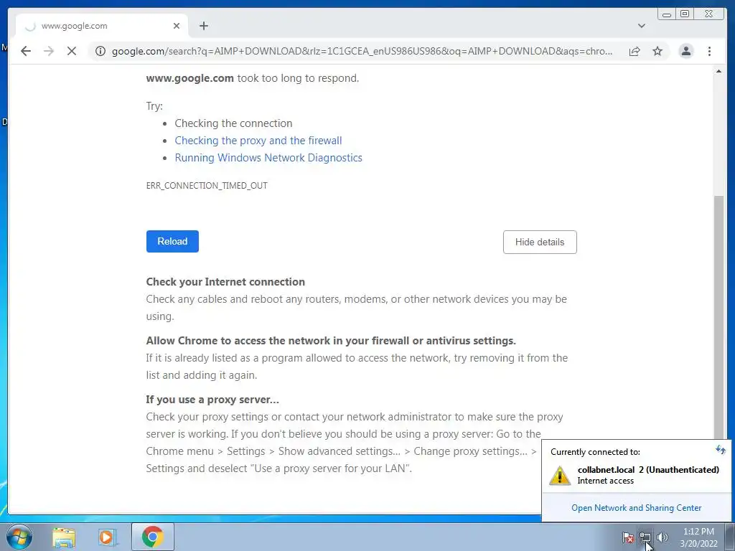This screenshot has height=551, width=735.
Task: Stop loading the page
Action: 72,51
